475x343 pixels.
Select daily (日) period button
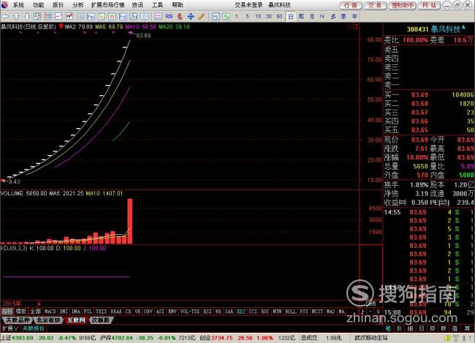click(x=290, y=16)
